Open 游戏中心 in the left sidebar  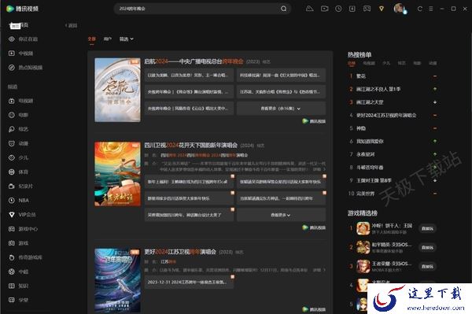coord(23,229)
